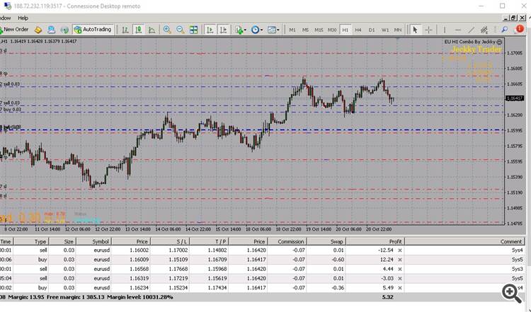Click current price label 1.16417 on axis
Image resolution: width=531 pixels, height=312 pixels.
pos(515,98)
